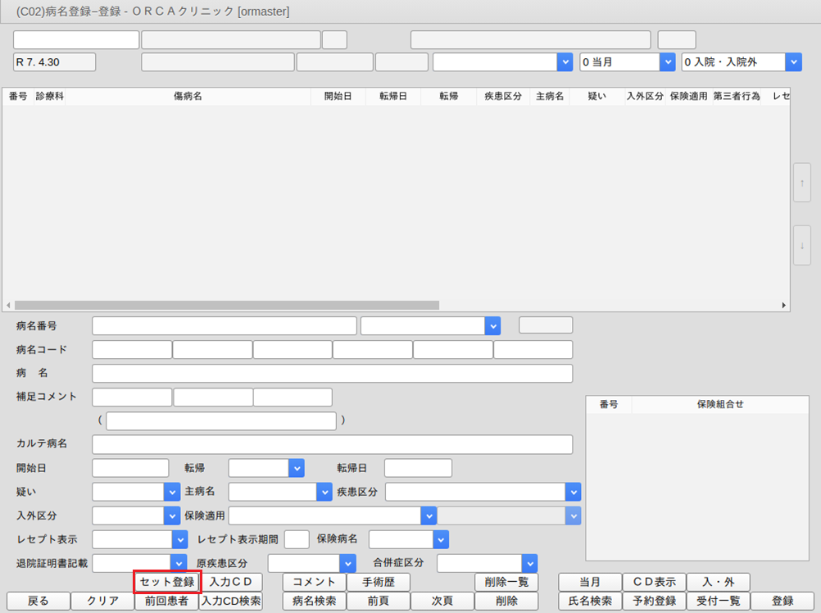
Task: Expand the 疾患区分 dropdown in form
Action: (x=483, y=492)
